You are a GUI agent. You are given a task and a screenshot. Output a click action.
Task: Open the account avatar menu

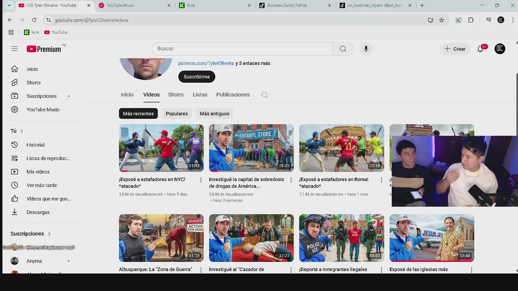click(500, 48)
